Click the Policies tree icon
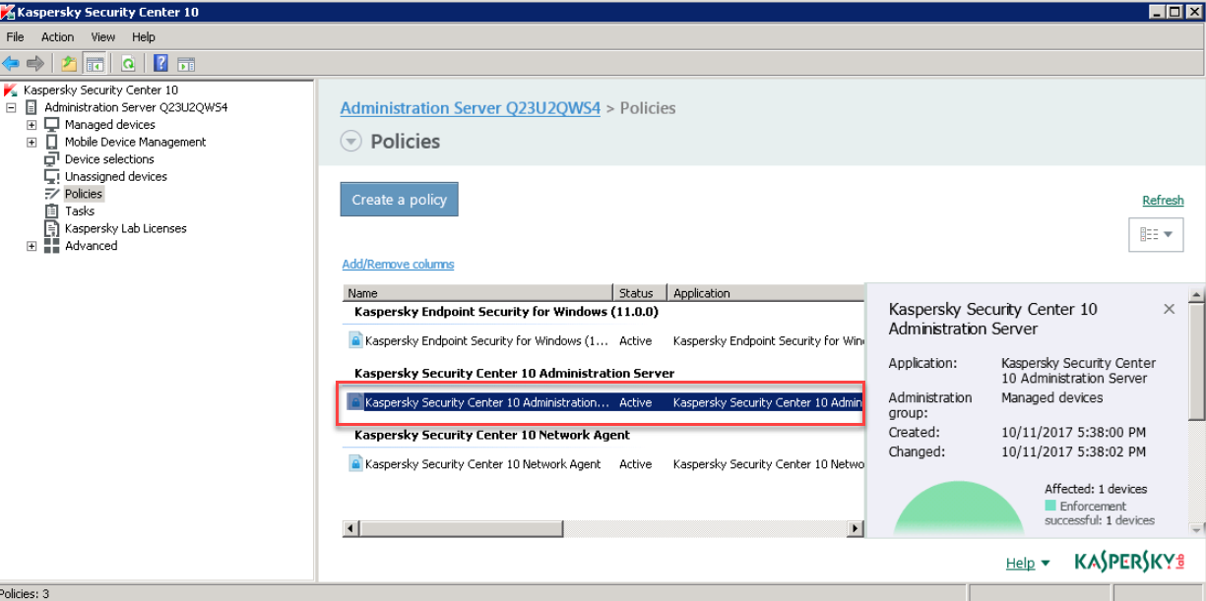Image resolution: width=1206 pixels, height=601 pixels. pos(52,194)
